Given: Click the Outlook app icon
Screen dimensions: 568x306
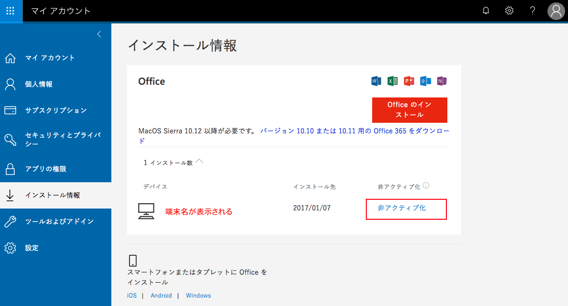Looking at the screenshot, I should click(x=425, y=81).
